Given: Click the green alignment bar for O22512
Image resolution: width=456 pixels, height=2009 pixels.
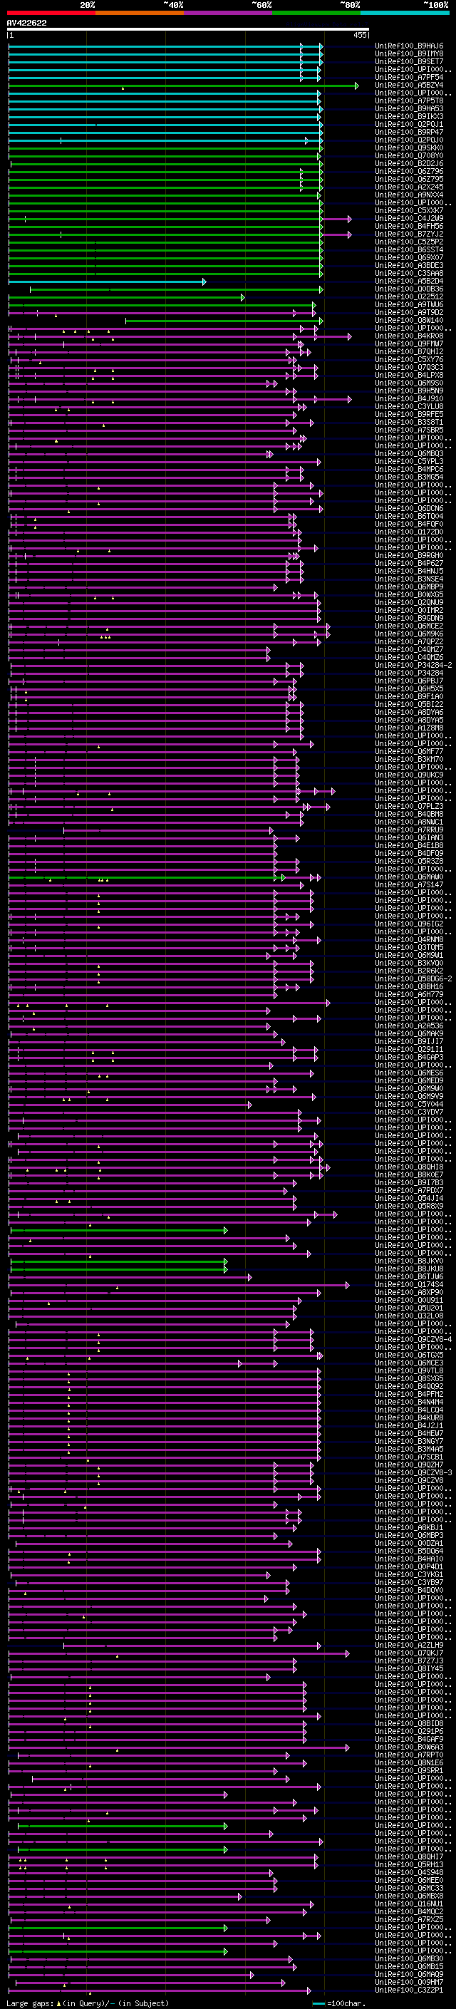Looking at the screenshot, I should (x=126, y=297).
